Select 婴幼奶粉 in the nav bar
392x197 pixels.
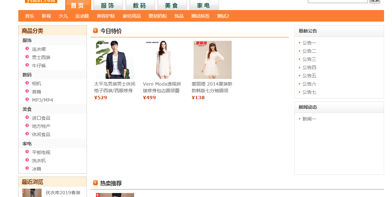pyautogui.click(x=158, y=16)
